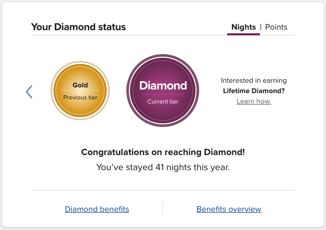Click the Interested in earning text

254,81
